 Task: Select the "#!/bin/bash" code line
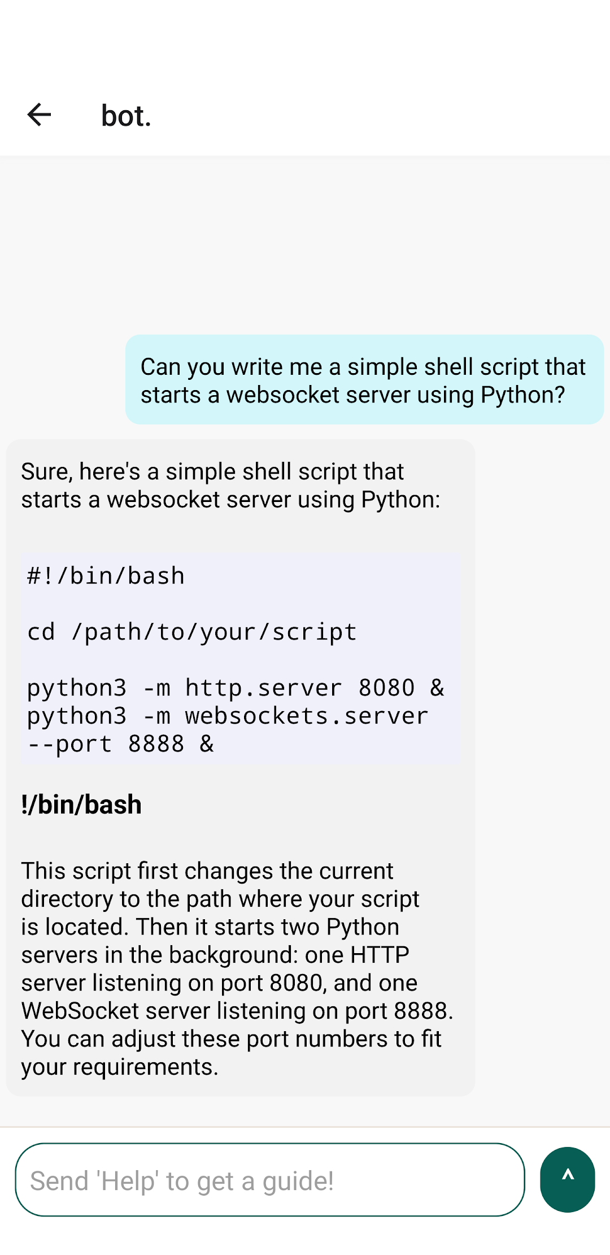(106, 575)
